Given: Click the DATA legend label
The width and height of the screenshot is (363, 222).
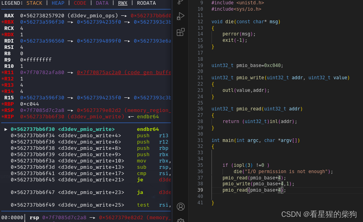Looking at the screenshot, I should point(102,3).
